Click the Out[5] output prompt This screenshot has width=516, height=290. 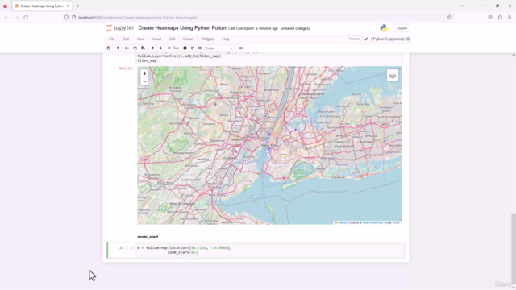[127, 68]
